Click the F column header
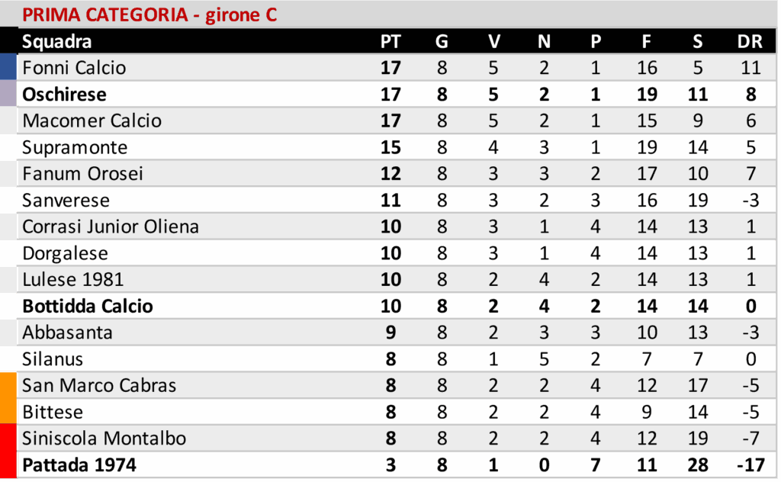Screen dimensions: 781x482 click(x=647, y=41)
